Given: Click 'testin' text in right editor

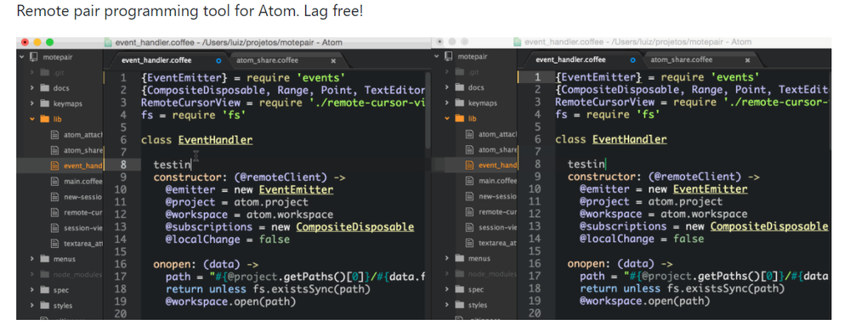Looking at the screenshot, I should point(586,164).
